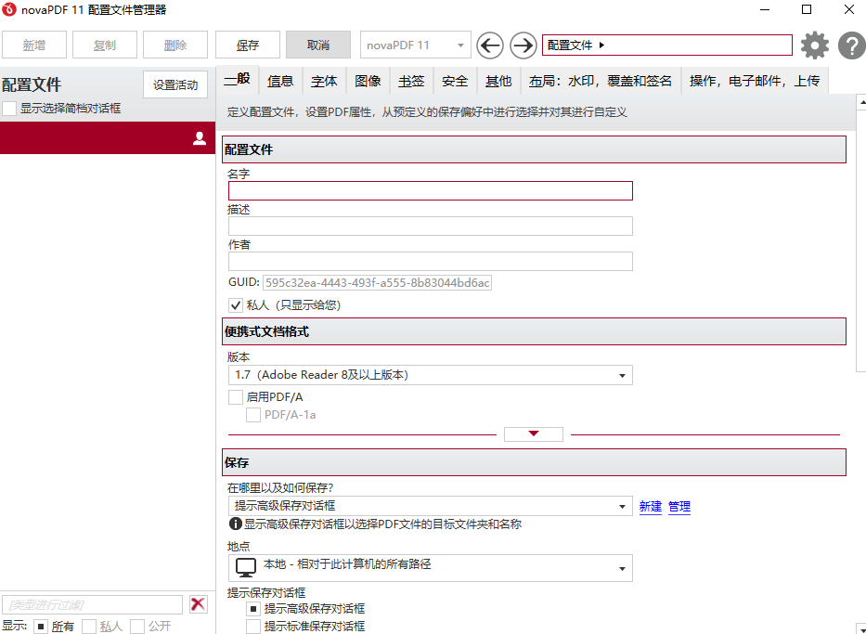Check 提示标准保存对话框
This screenshot has height=634, width=866.
click(x=252, y=625)
